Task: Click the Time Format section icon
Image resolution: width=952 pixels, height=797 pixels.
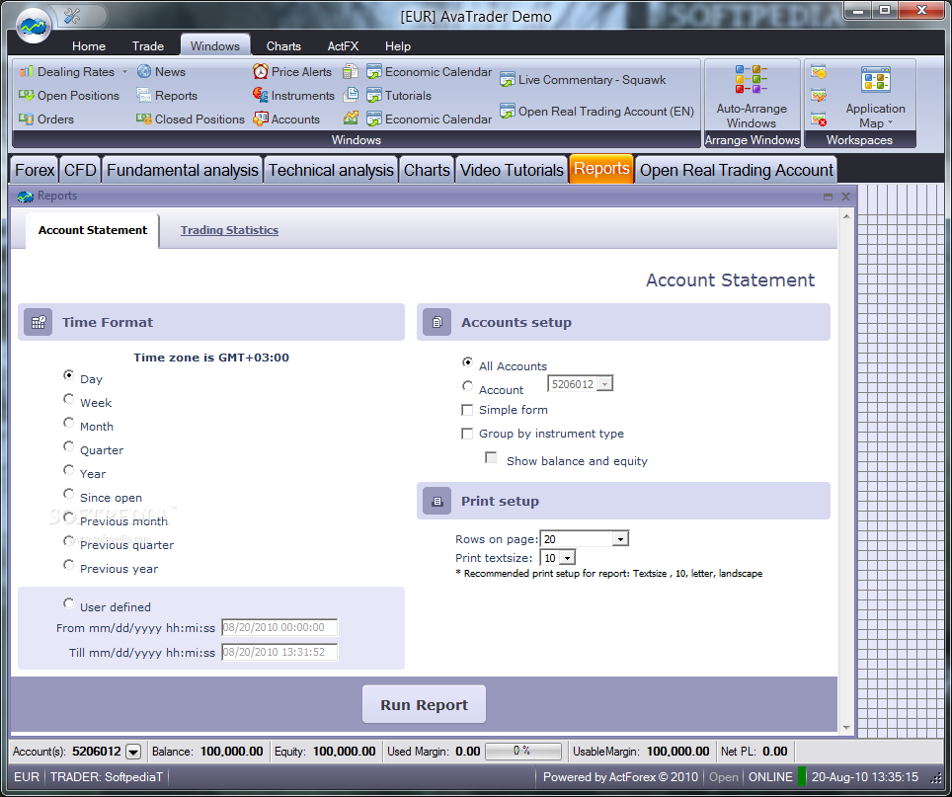Action: 39,322
